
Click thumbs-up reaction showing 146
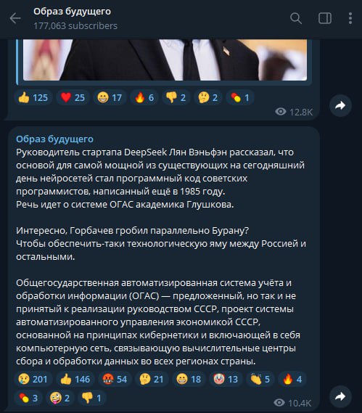coord(75,380)
